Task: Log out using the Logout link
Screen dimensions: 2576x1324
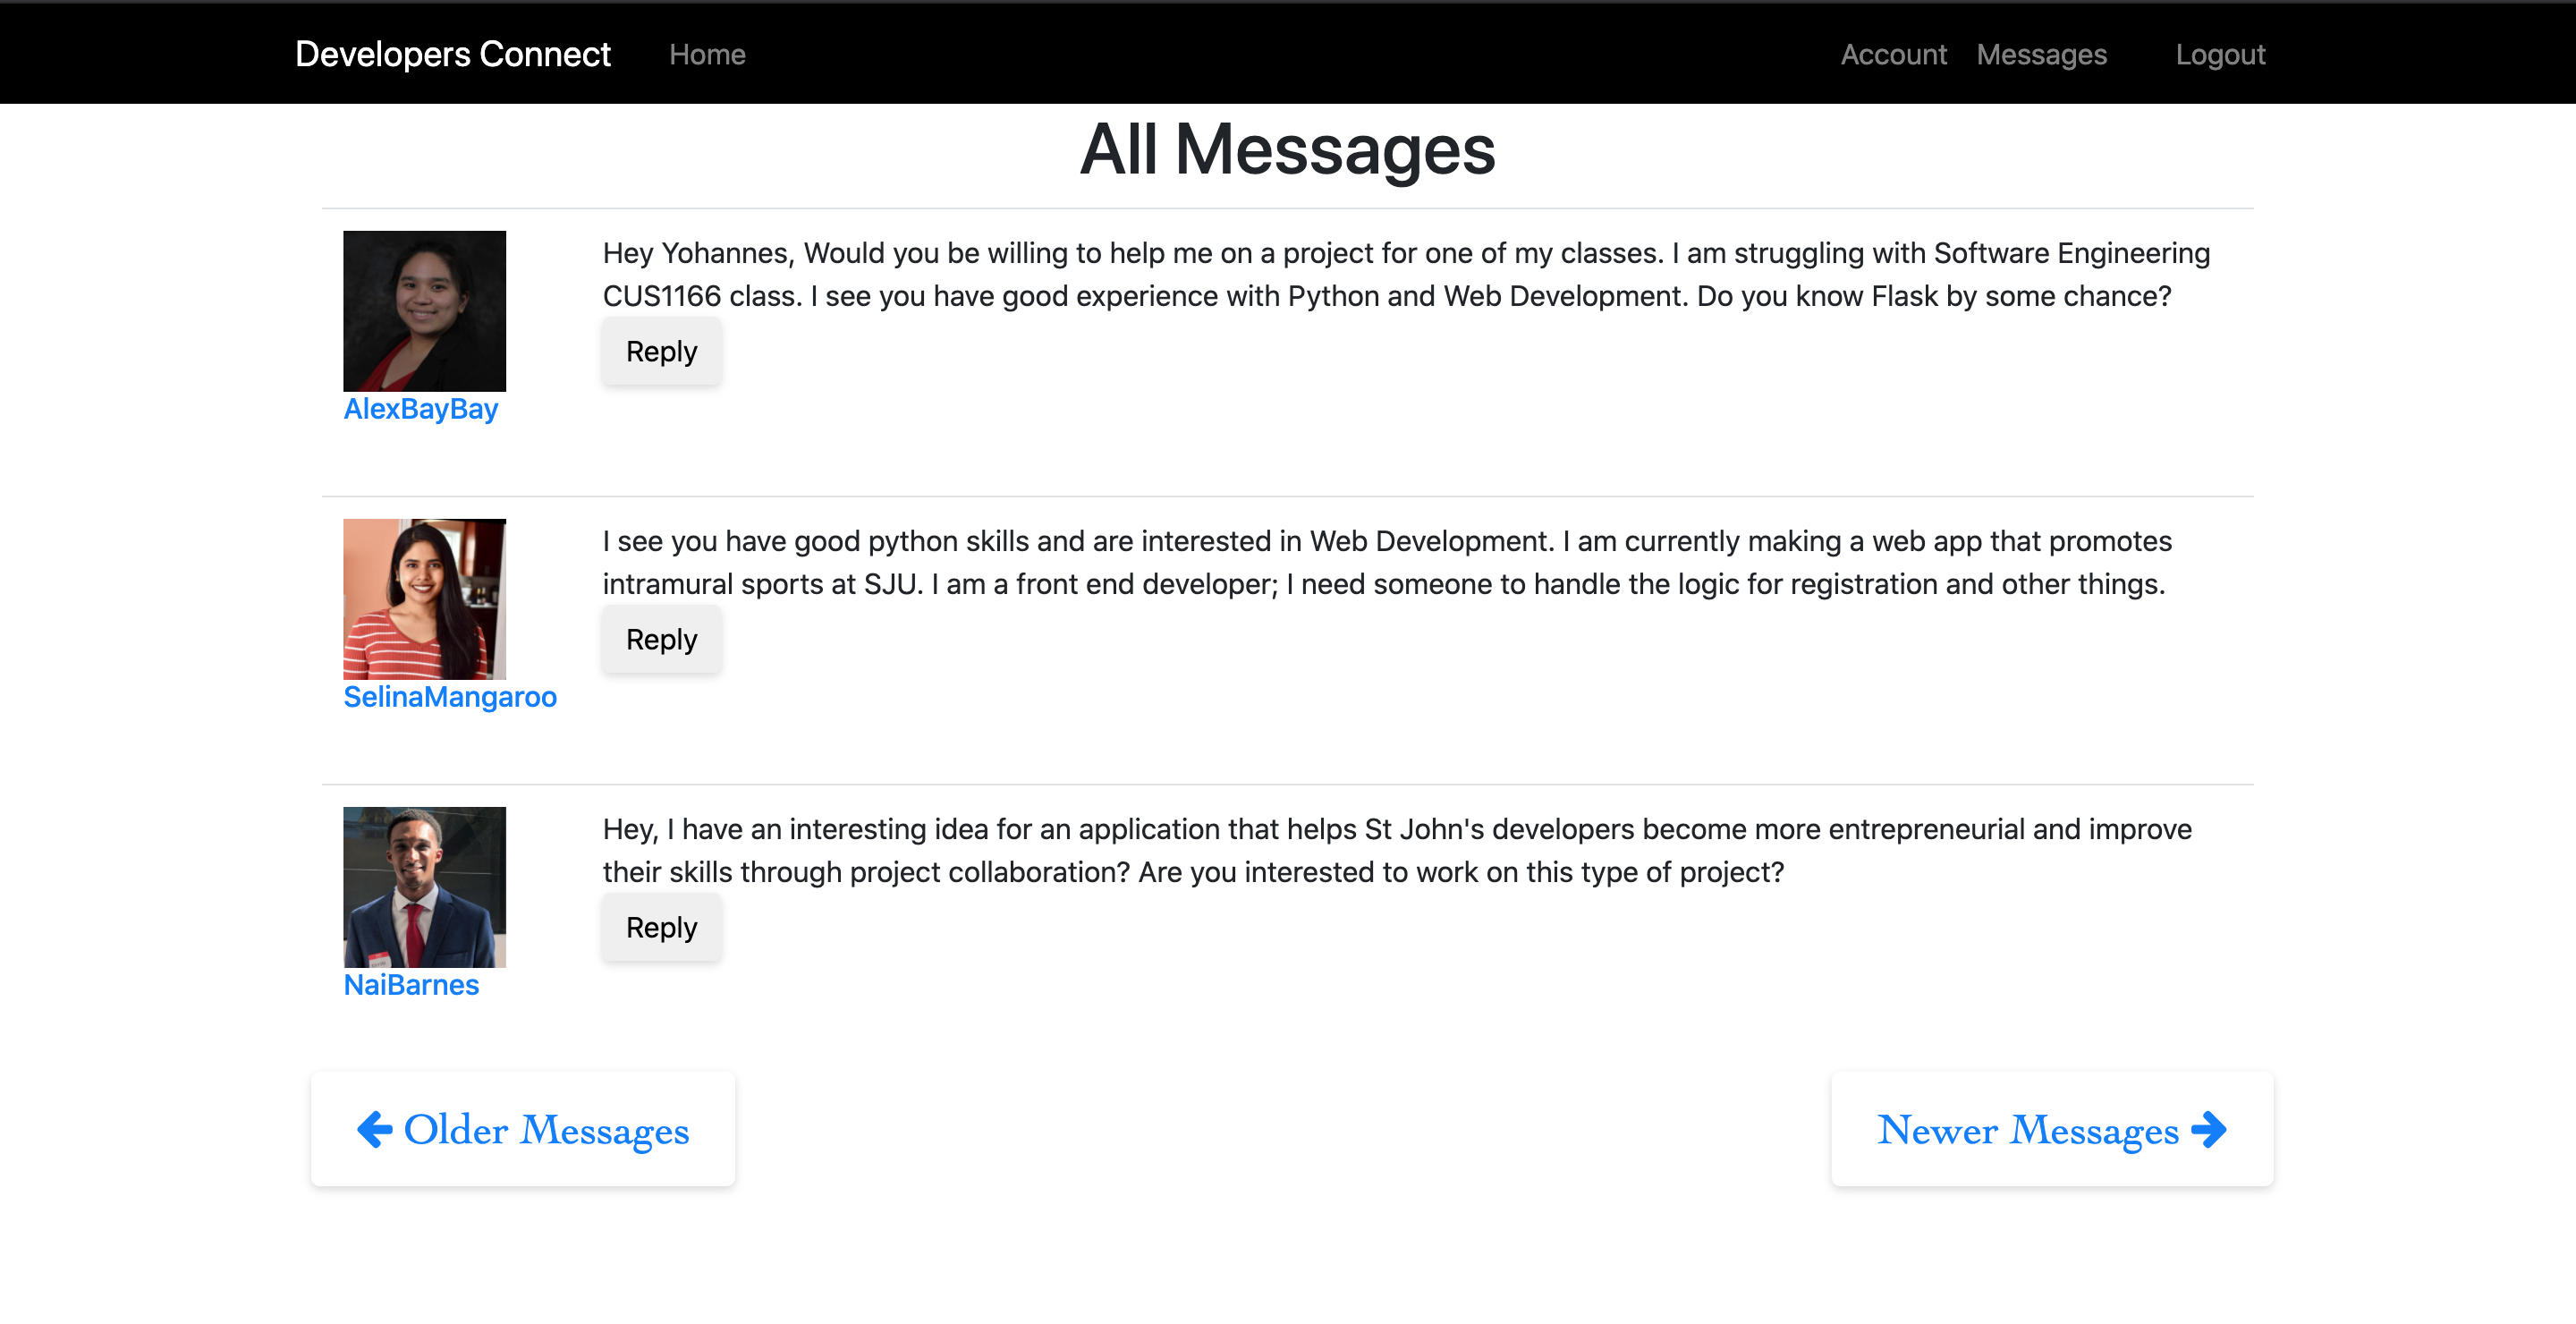Action: tap(2220, 54)
